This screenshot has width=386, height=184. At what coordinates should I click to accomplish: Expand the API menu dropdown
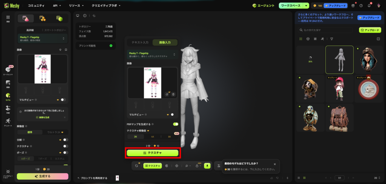point(57,5)
